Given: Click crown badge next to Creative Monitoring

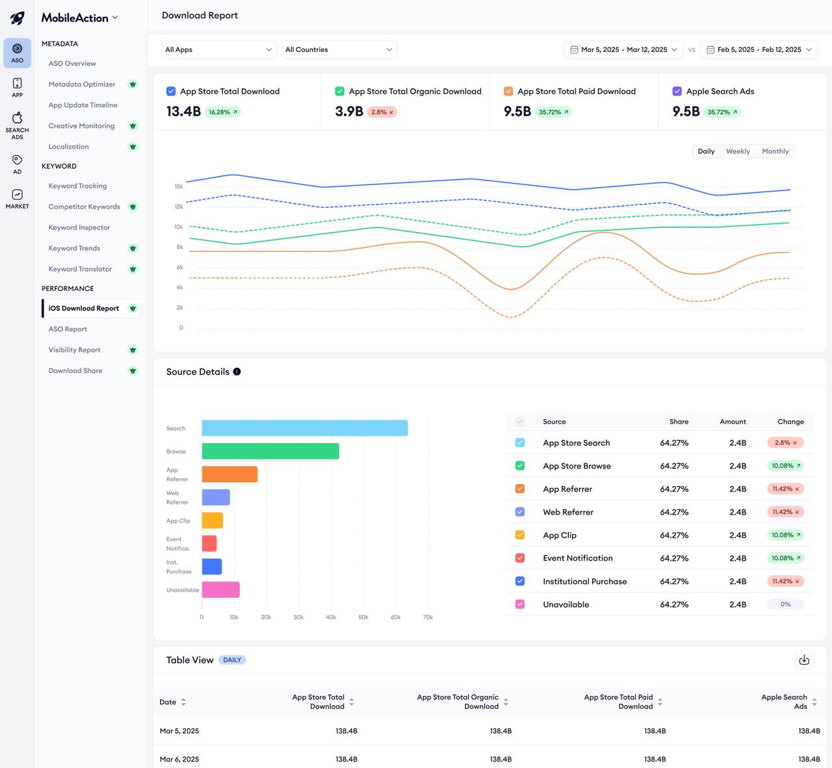Looking at the screenshot, I should point(133,126).
